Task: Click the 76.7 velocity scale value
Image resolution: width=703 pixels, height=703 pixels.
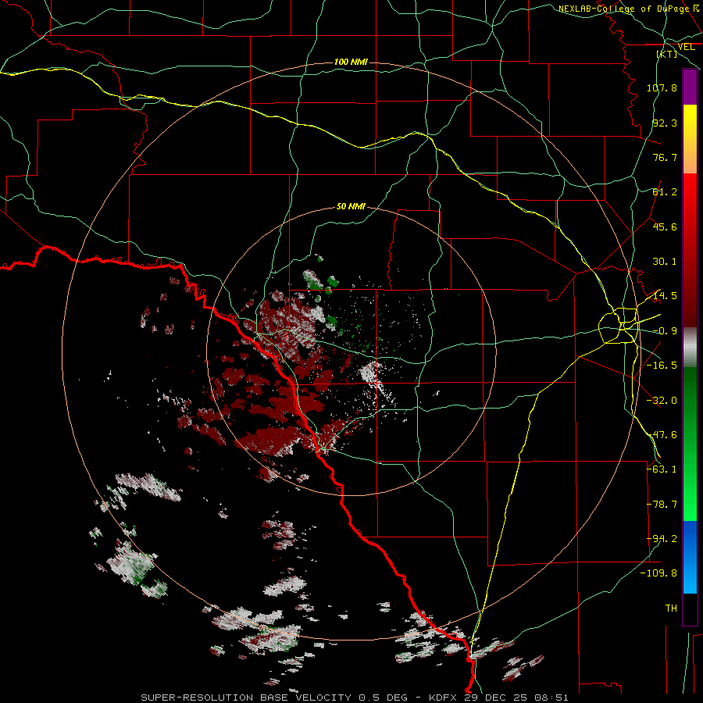Action: click(x=665, y=157)
